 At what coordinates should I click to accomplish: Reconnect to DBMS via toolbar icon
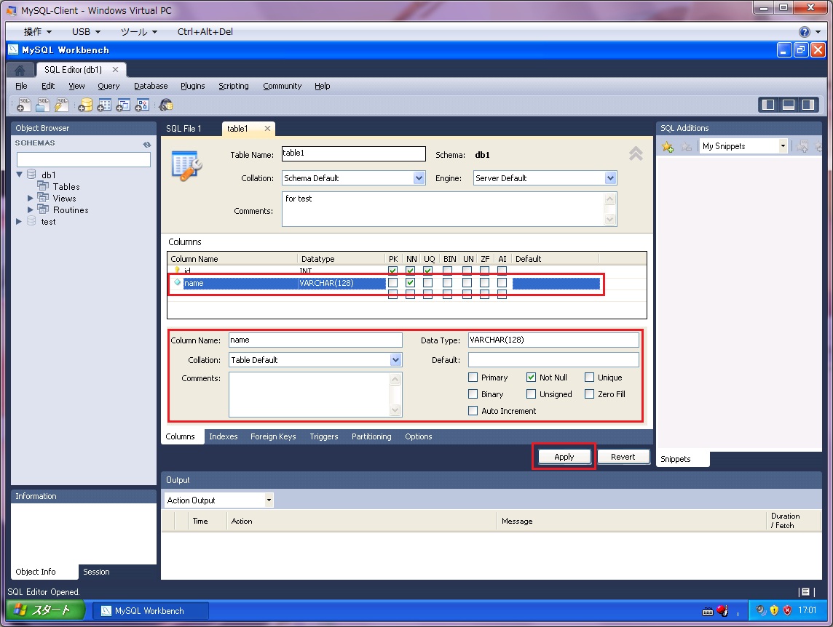pos(166,105)
